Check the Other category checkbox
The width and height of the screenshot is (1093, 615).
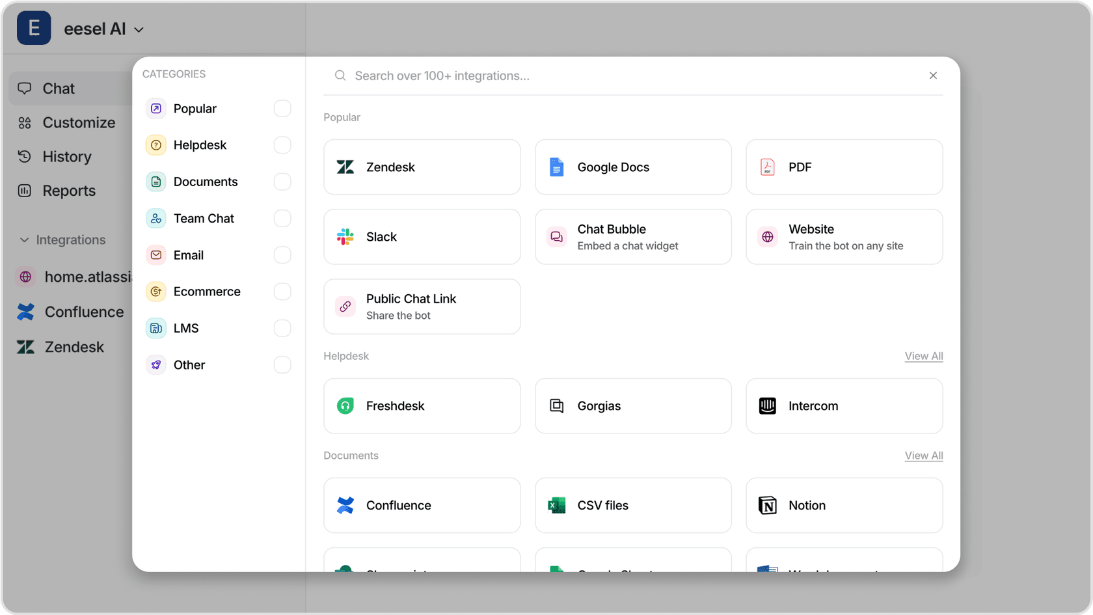282,365
